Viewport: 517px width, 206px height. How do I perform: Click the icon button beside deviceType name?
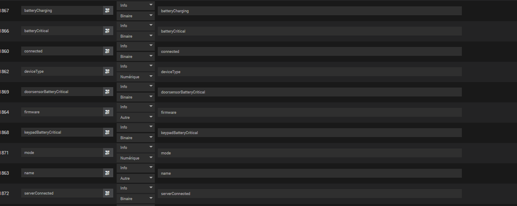point(108,71)
